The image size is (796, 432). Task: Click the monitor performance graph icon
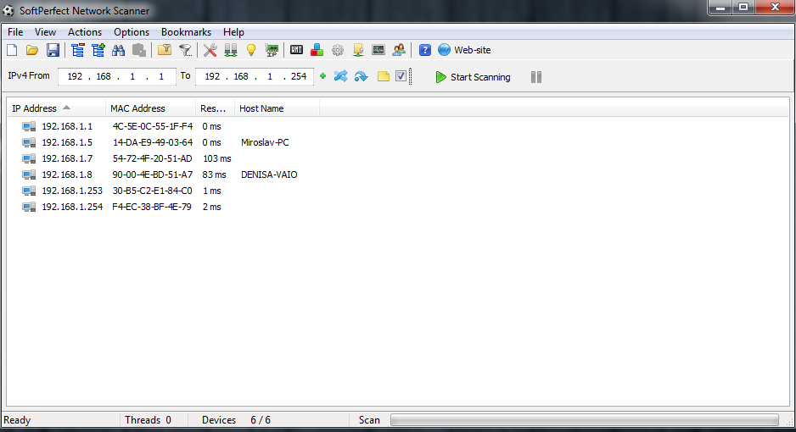(x=378, y=50)
